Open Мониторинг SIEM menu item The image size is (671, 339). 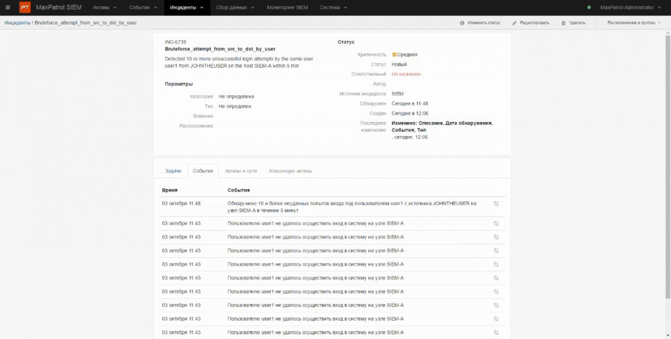tap(289, 7)
